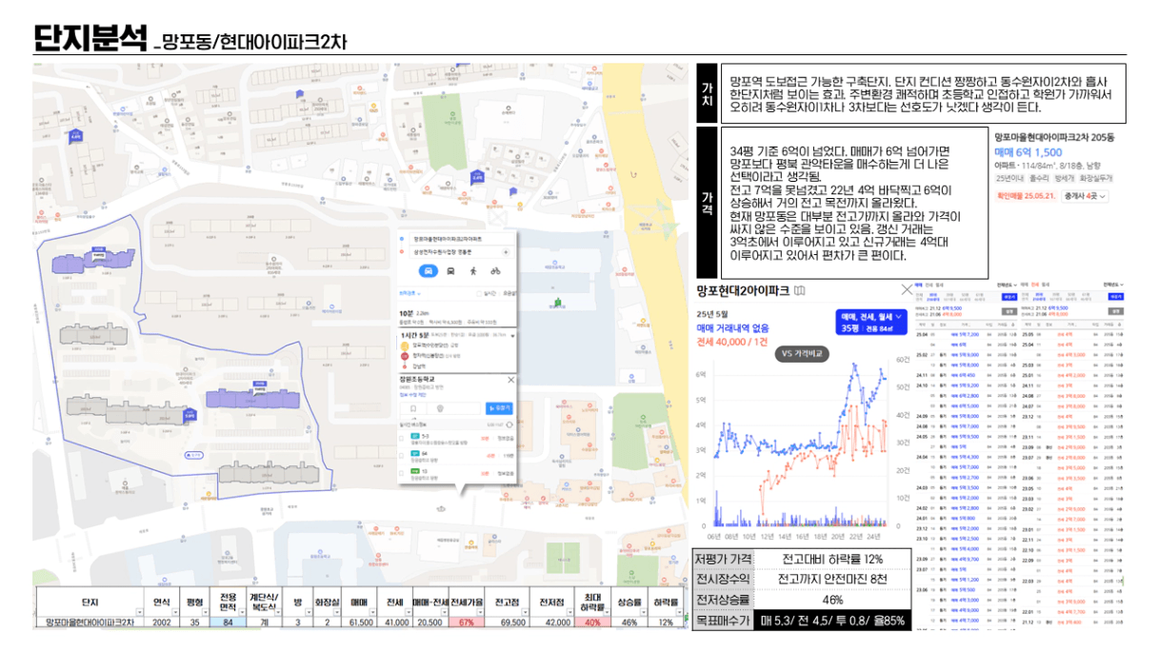Click the 방세개 tag

pyautogui.click(x=1065, y=178)
